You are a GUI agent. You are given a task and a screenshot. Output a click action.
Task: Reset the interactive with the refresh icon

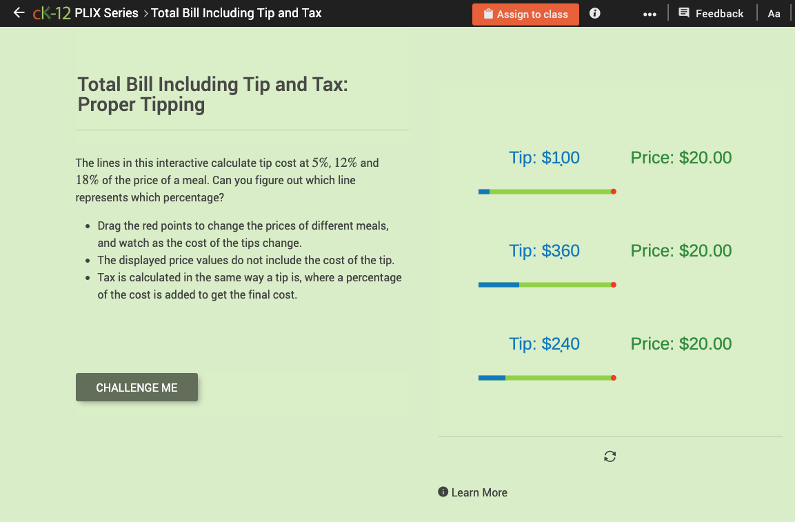(610, 456)
